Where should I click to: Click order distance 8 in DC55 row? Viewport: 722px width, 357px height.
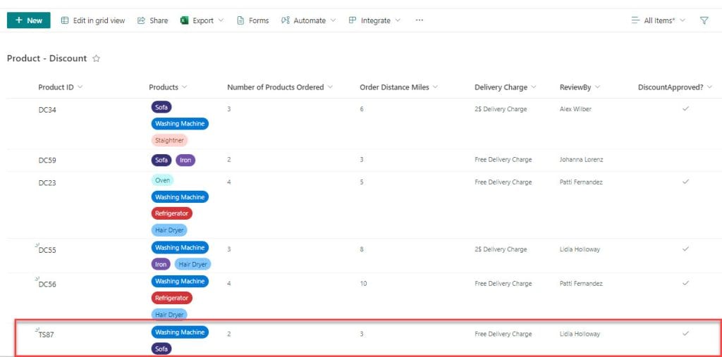click(x=362, y=249)
